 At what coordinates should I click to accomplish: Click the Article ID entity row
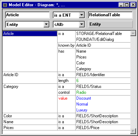pos(30,78)
